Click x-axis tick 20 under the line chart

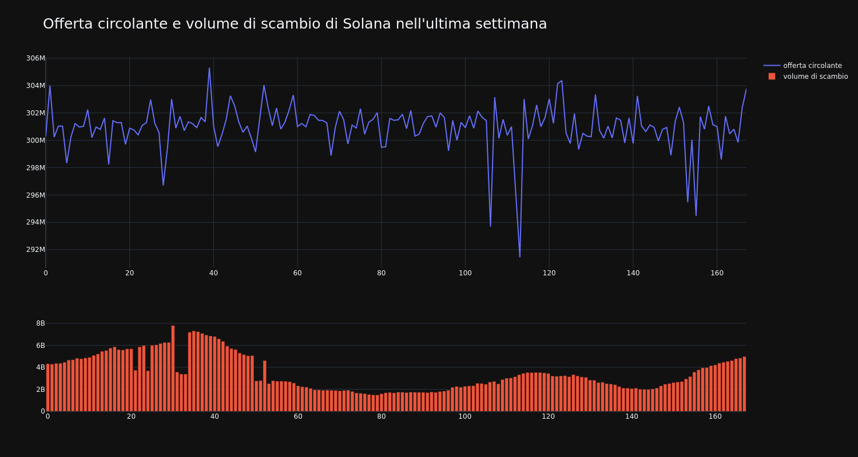click(x=130, y=273)
